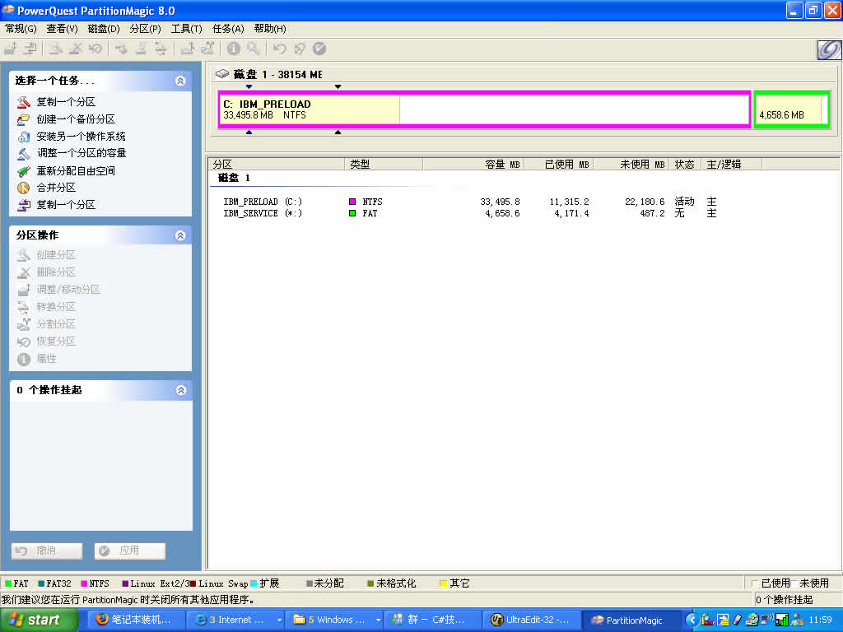The width and height of the screenshot is (843, 632).
Task: Click the Windows start button
Action: pyautogui.click(x=39, y=620)
